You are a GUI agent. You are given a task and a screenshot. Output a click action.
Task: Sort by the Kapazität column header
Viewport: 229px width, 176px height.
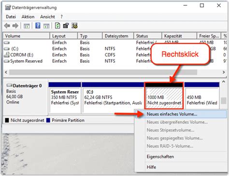tap(179, 36)
